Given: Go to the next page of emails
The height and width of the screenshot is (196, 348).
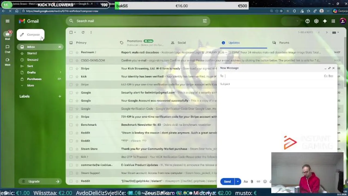Looking at the screenshot, I should click(x=327, y=32).
